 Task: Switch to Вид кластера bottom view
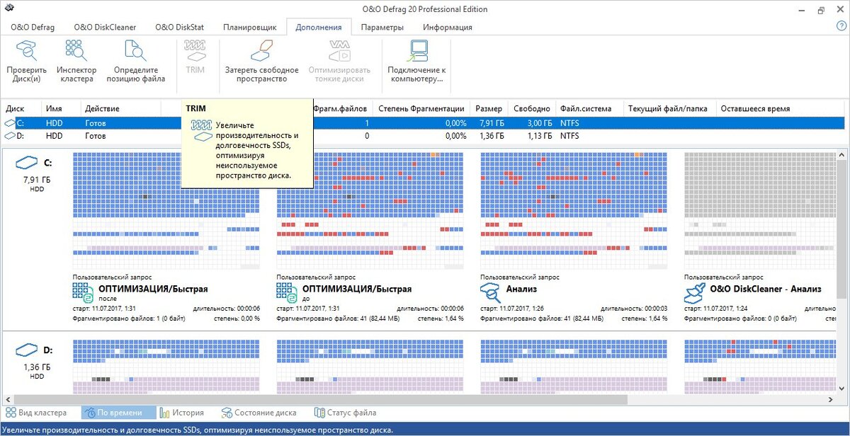[x=36, y=413]
